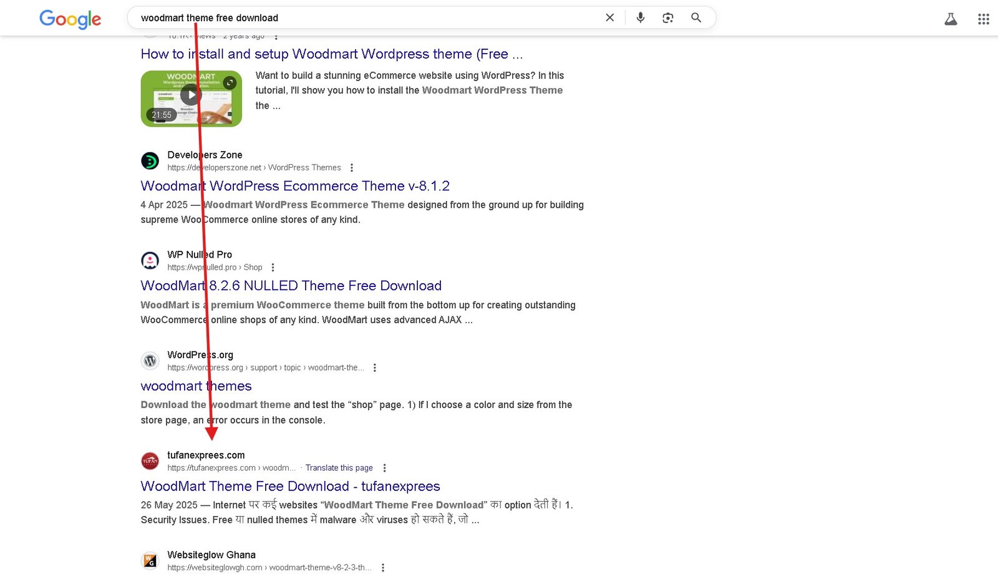The height and width of the screenshot is (574, 998).
Task: Open 'woodmart themes' support topic link
Action: [x=196, y=386]
